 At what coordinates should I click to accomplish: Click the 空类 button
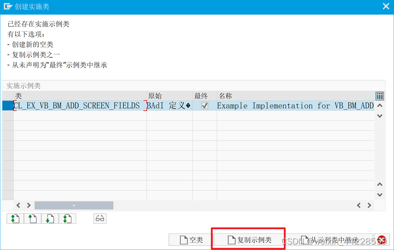click(x=191, y=240)
